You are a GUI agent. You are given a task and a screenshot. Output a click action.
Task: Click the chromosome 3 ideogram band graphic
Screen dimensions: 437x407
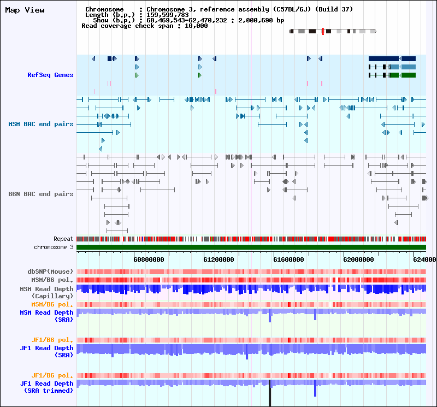coord(333,31)
